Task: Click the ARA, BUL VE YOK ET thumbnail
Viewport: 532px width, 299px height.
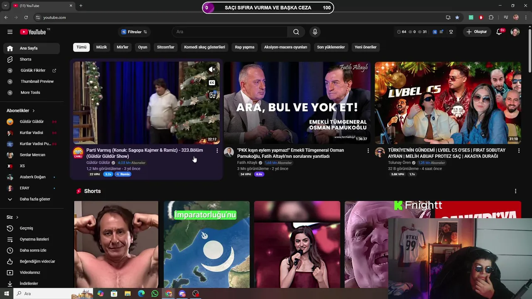Action: coord(297,103)
